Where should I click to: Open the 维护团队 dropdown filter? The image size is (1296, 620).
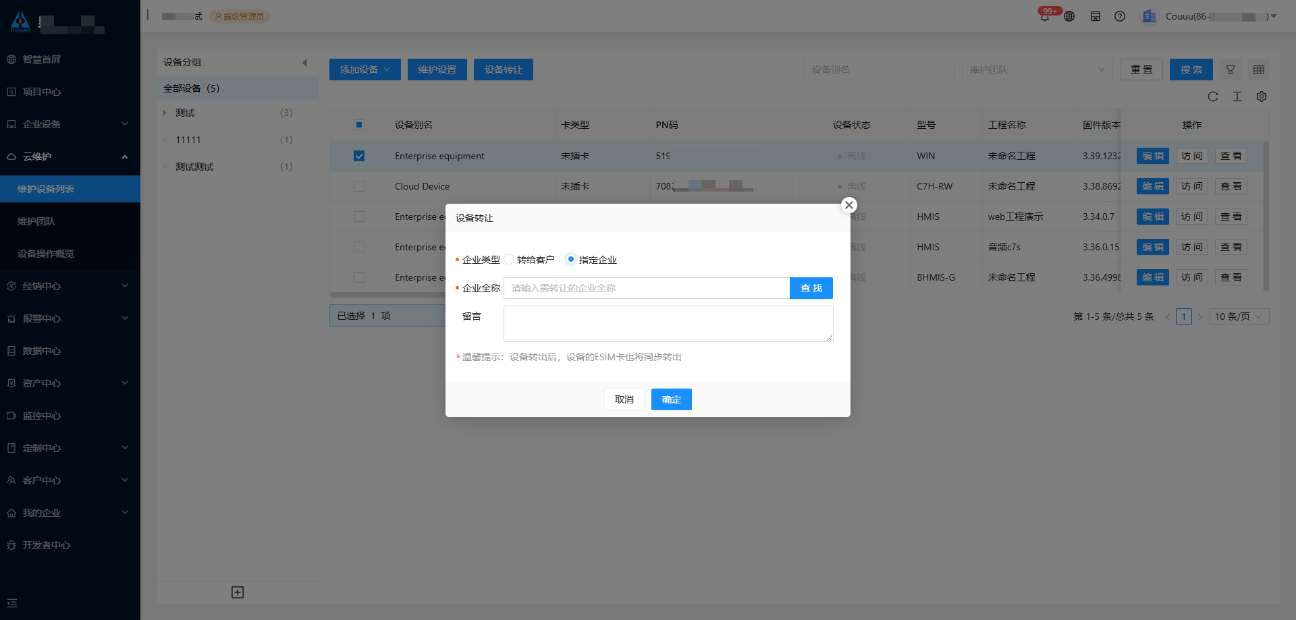click(1037, 69)
